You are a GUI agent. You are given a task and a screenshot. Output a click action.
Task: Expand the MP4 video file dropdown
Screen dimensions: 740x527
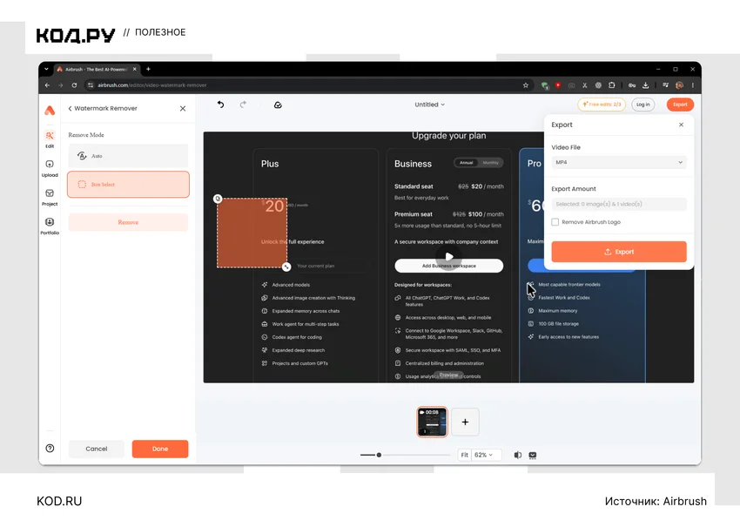point(619,162)
